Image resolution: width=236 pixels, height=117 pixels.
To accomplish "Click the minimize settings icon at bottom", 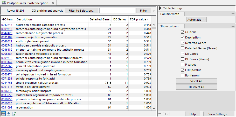I will (x=159, y=114).
